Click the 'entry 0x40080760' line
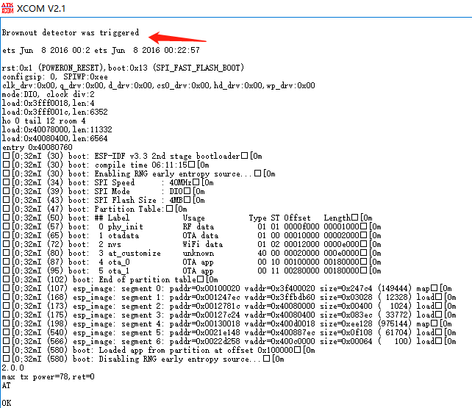The height and width of the screenshot is (408, 472). pyautogui.click(x=37, y=148)
